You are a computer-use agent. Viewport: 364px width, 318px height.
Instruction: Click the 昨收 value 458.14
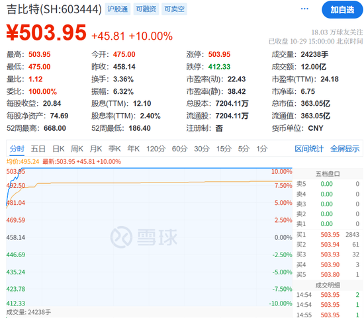[x=124, y=67]
